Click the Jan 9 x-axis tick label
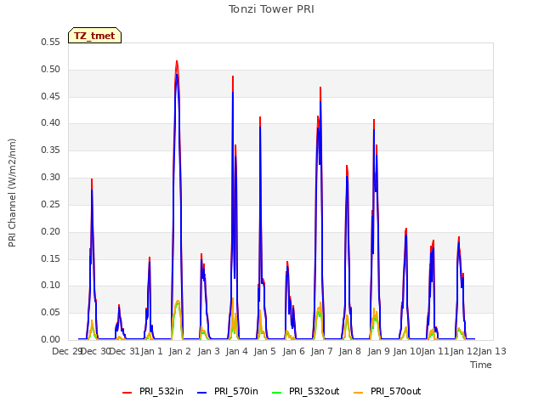The image size is (544, 408). point(378,351)
